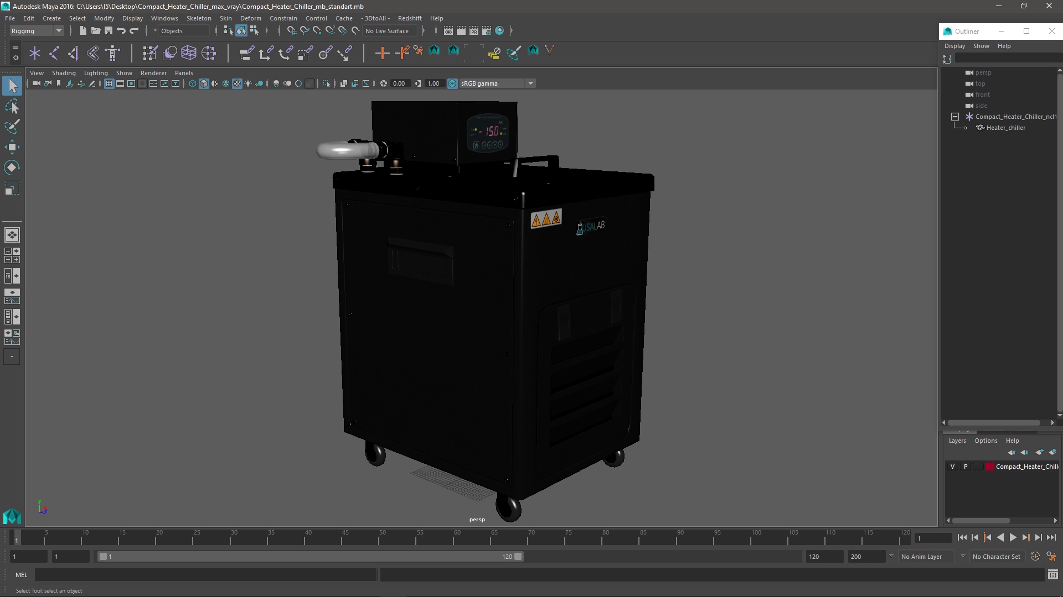
Task: Select the IK Handle shelf tool
Action: click(x=74, y=53)
